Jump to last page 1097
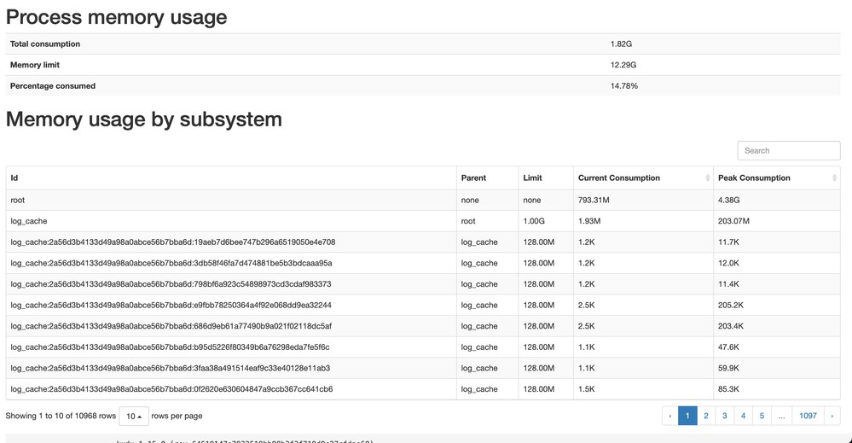852x443 pixels. tap(808, 416)
